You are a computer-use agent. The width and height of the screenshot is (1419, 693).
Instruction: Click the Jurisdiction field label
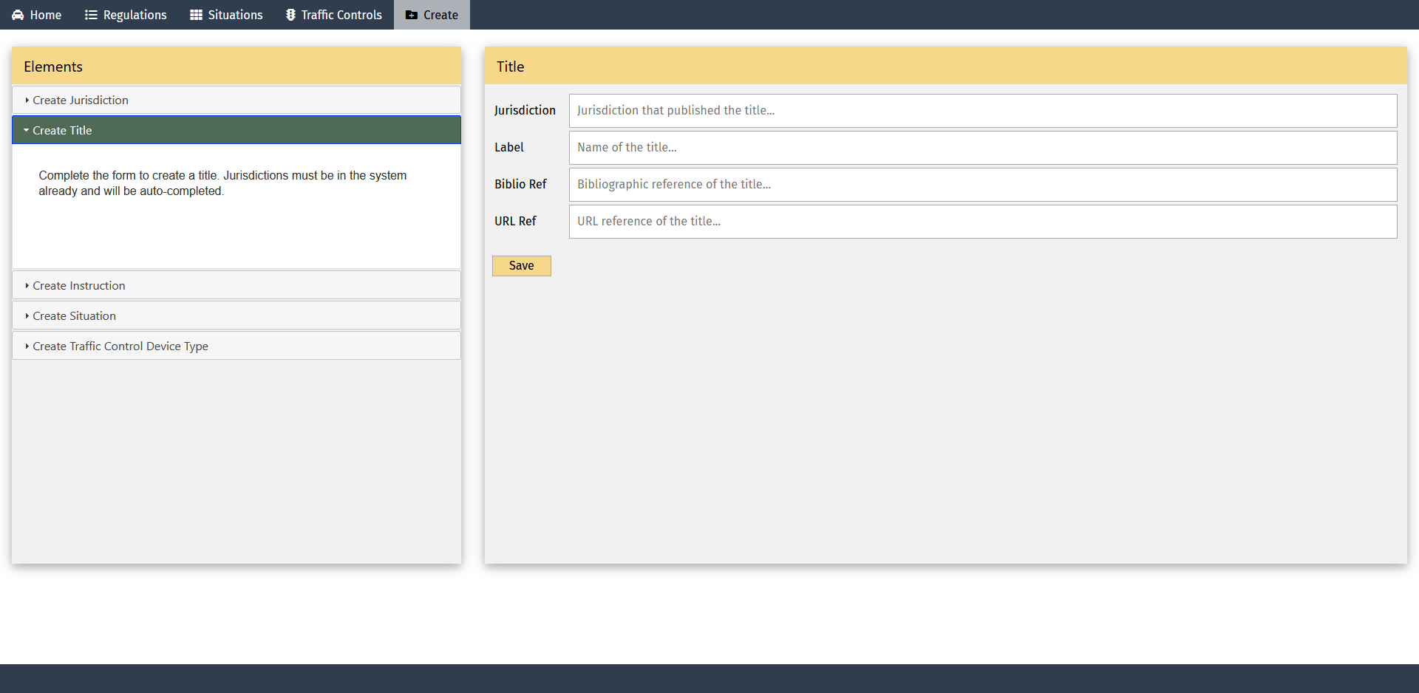(x=525, y=111)
